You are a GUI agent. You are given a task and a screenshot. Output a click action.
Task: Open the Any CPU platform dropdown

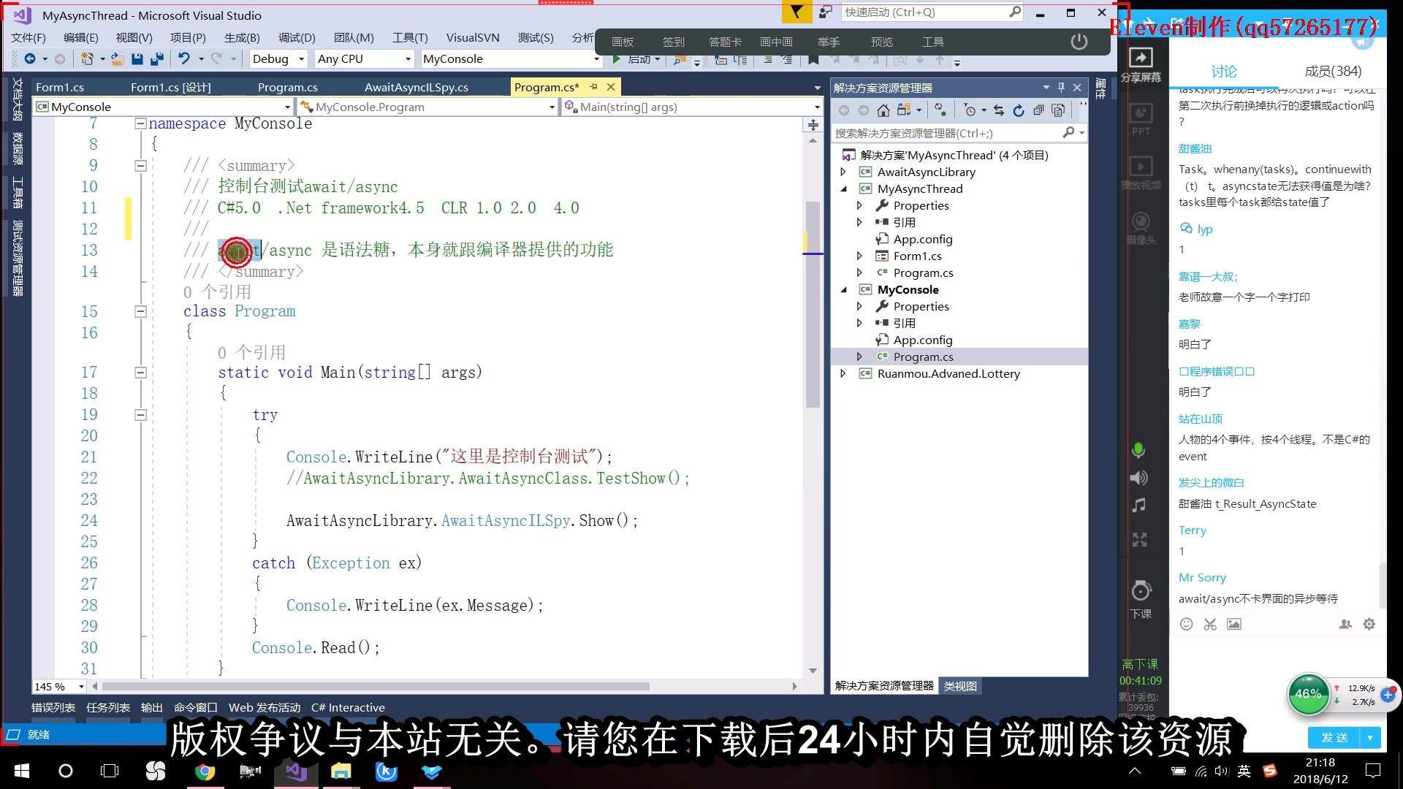[x=408, y=59]
